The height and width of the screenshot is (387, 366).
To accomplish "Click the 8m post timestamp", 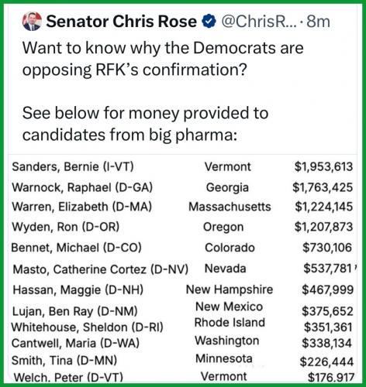I will click(x=318, y=22).
